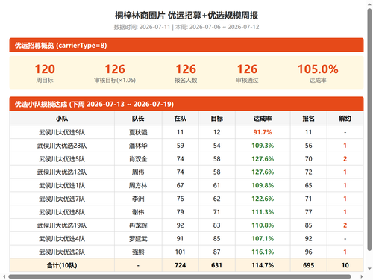Click the 110.8% achievement rate
The image size is (373, 280).
click(263, 225)
